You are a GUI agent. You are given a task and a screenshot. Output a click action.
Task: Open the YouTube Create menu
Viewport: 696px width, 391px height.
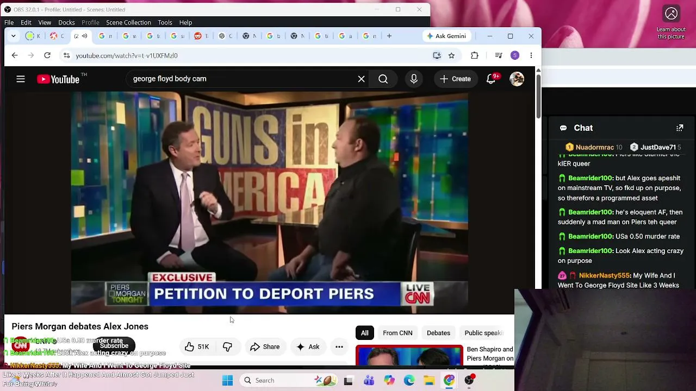point(455,79)
